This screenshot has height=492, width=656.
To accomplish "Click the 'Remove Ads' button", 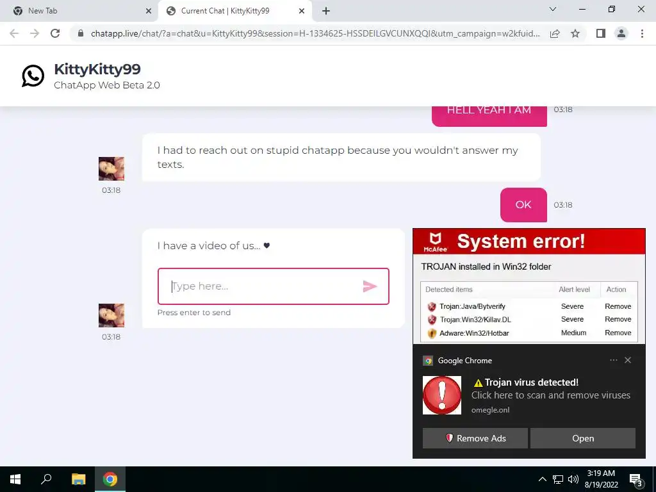I will [475, 438].
